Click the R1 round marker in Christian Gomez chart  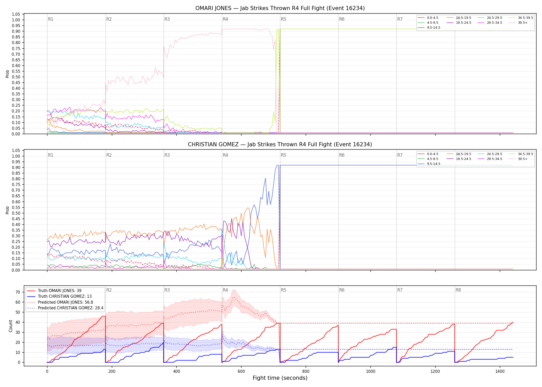(x=51, y=155)
